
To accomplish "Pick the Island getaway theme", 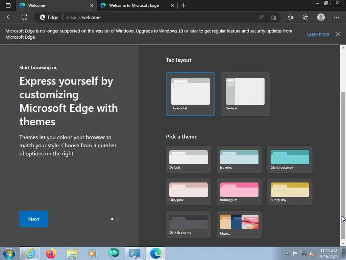I will click(290, 159).
